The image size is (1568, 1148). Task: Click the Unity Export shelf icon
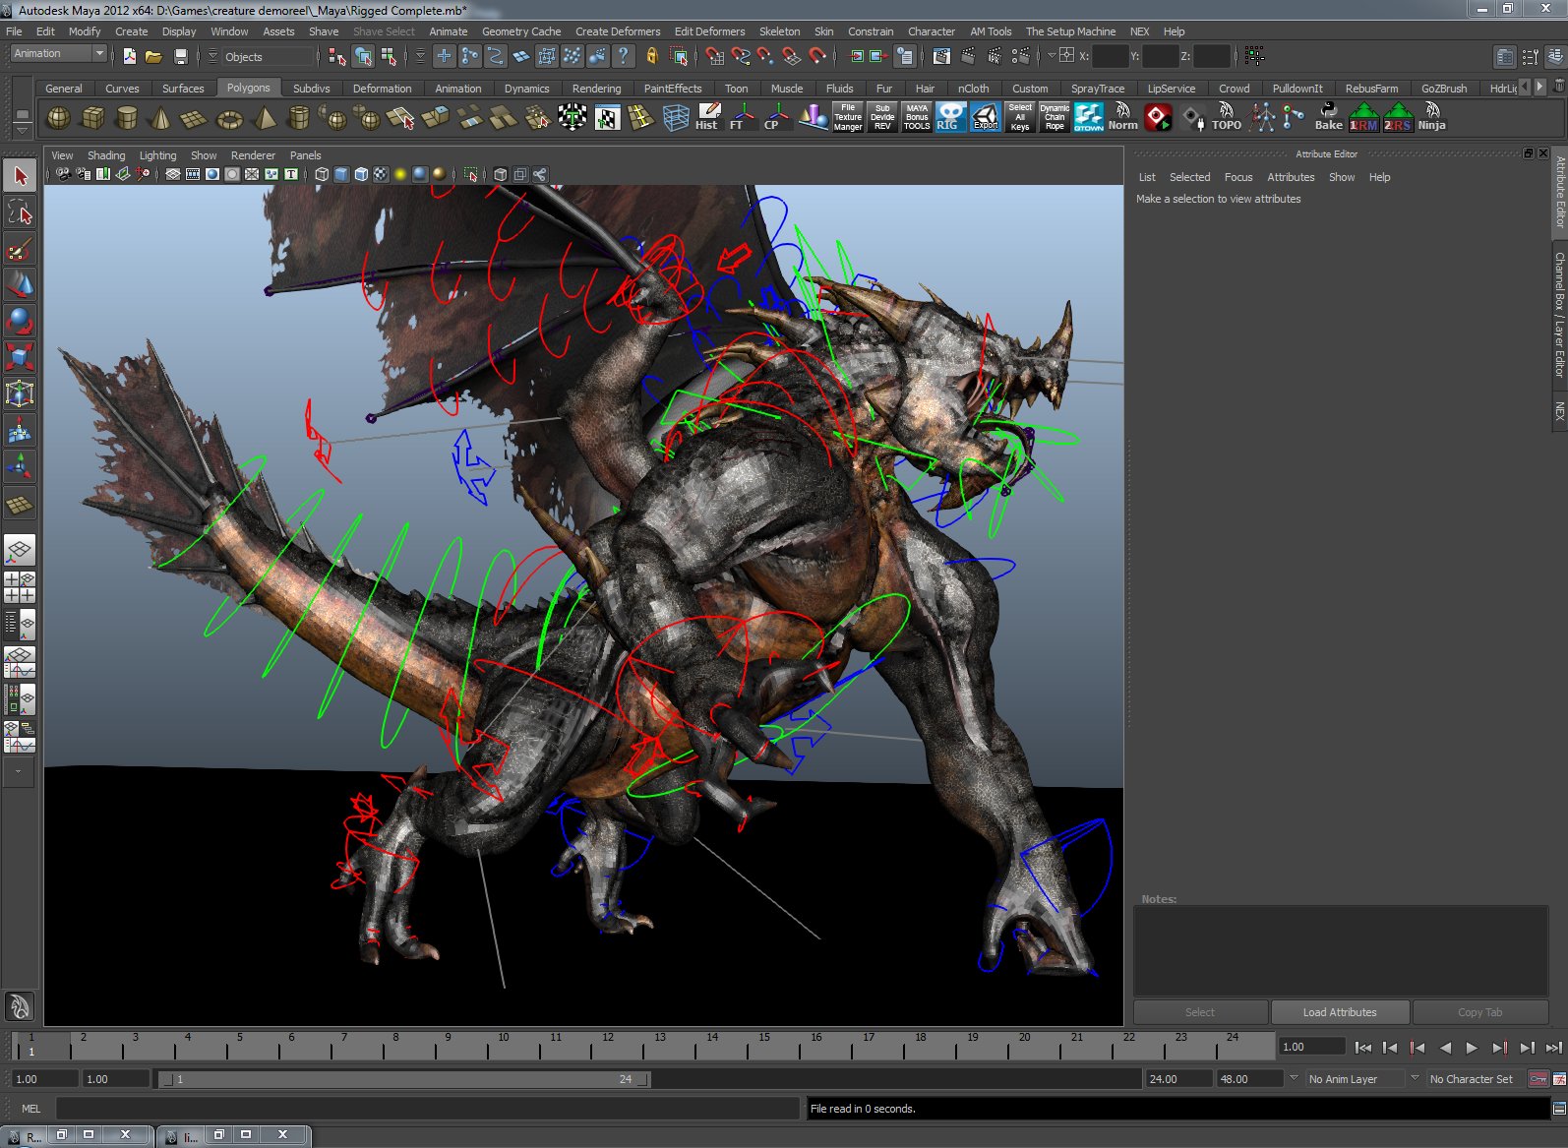coord(985,117)
